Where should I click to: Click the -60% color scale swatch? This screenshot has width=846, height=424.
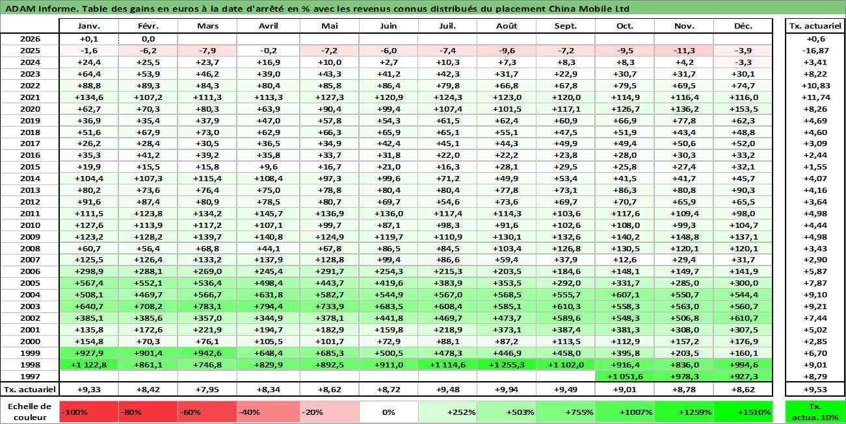[x=207, y=412]
